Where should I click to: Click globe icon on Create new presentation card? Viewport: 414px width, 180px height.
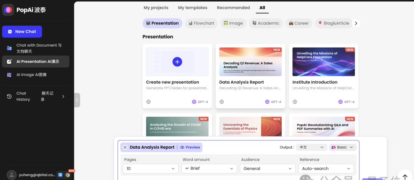148,102
